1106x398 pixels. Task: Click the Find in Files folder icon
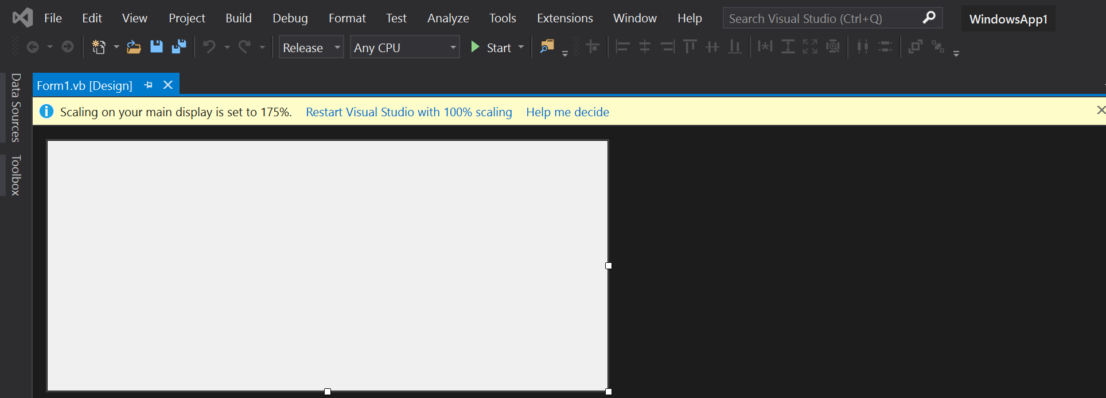[x=547, y=46]
